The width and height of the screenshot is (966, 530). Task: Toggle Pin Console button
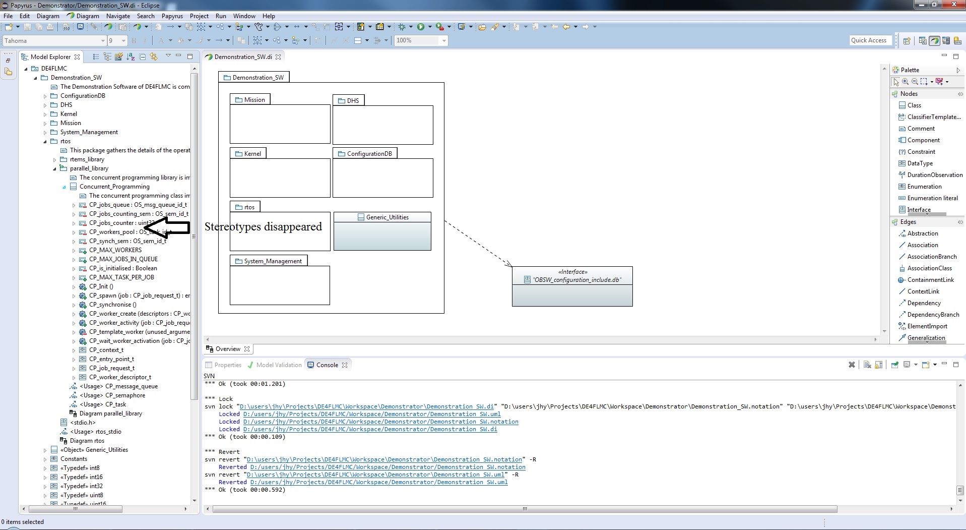(895, 365)
